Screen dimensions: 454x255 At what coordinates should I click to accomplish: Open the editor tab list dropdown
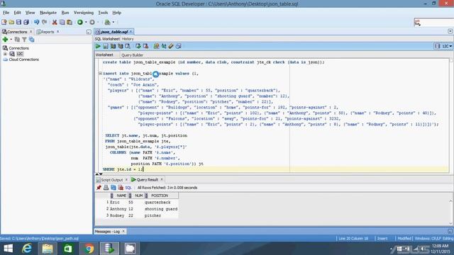pos(450,31)
